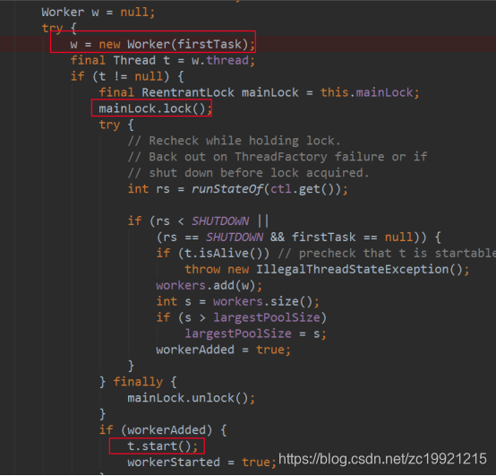
Task: Click the 'if (workerAdded) {' line
Action: (163, 430)
